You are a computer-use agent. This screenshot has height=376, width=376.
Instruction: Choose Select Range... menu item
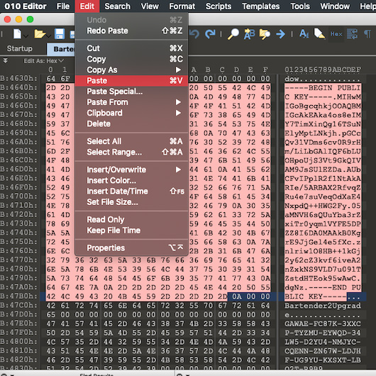[x=131, y=152]
